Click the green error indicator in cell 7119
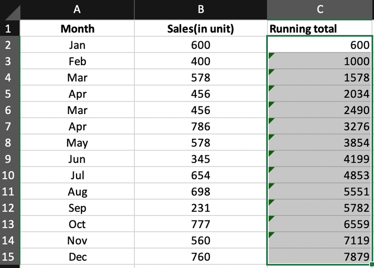 pyautogui.click(x=271, y=235)
